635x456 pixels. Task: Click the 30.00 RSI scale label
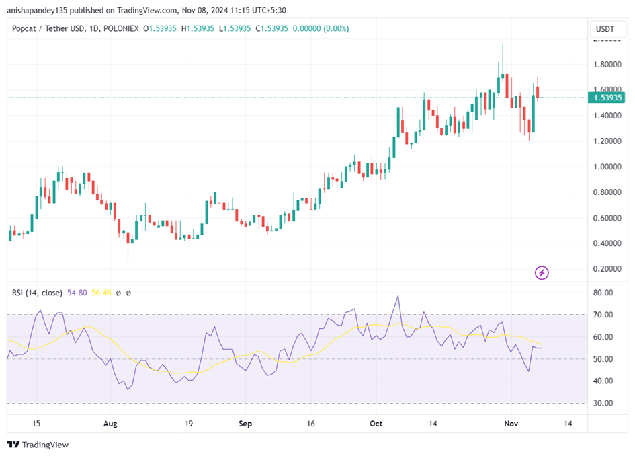click(x=603, y=403)
